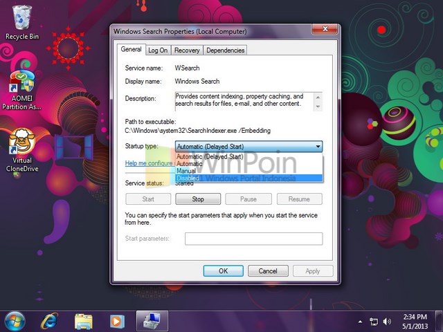The height and width of the screenshot is (332, 443).
Task: Launch Internet Explorer from taskbar
Action: pos(49,321)
